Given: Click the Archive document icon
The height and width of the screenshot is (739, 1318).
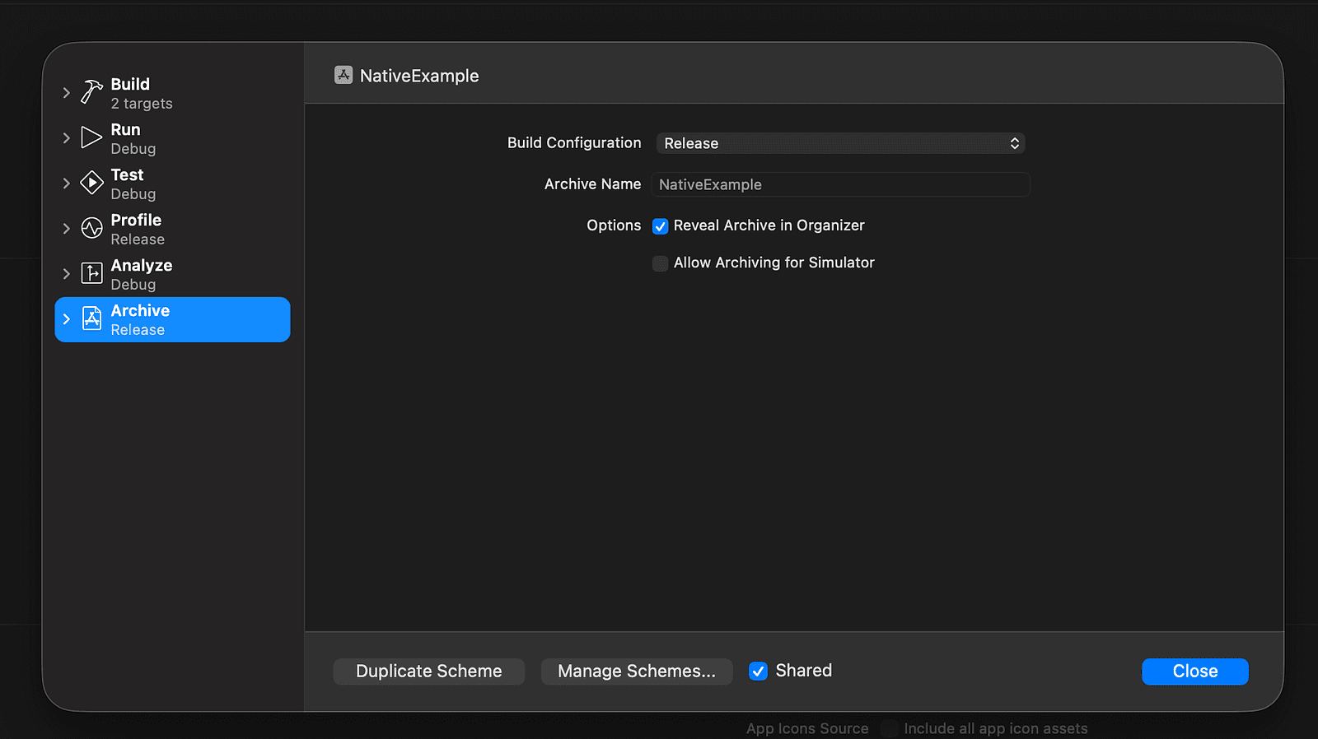Looking at the screenshot, I should 91,318.
